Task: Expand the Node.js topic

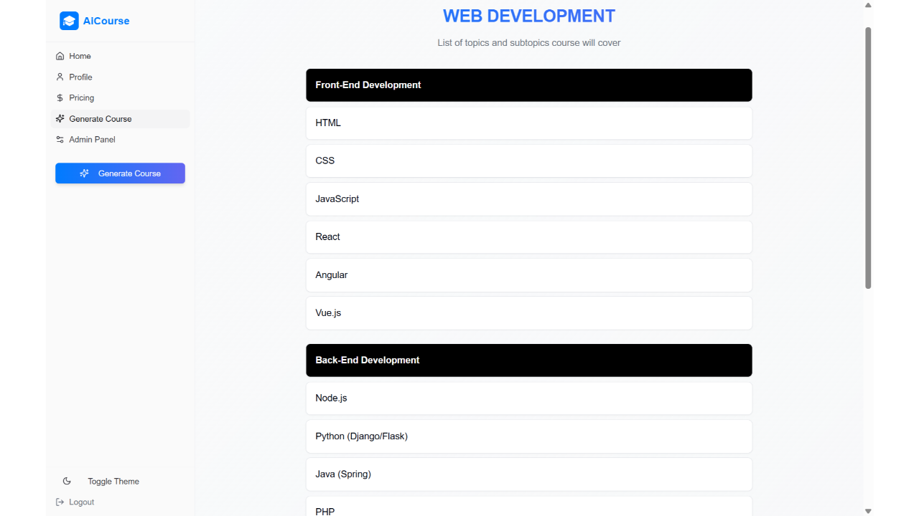Action: click(x=529, y=398)
